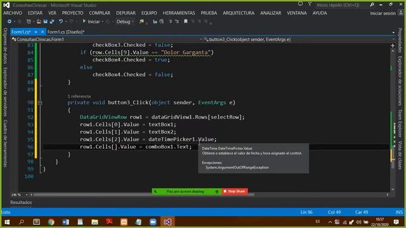Click the comment selection toolbar icon
406x228 pixels.
[171, 22]
